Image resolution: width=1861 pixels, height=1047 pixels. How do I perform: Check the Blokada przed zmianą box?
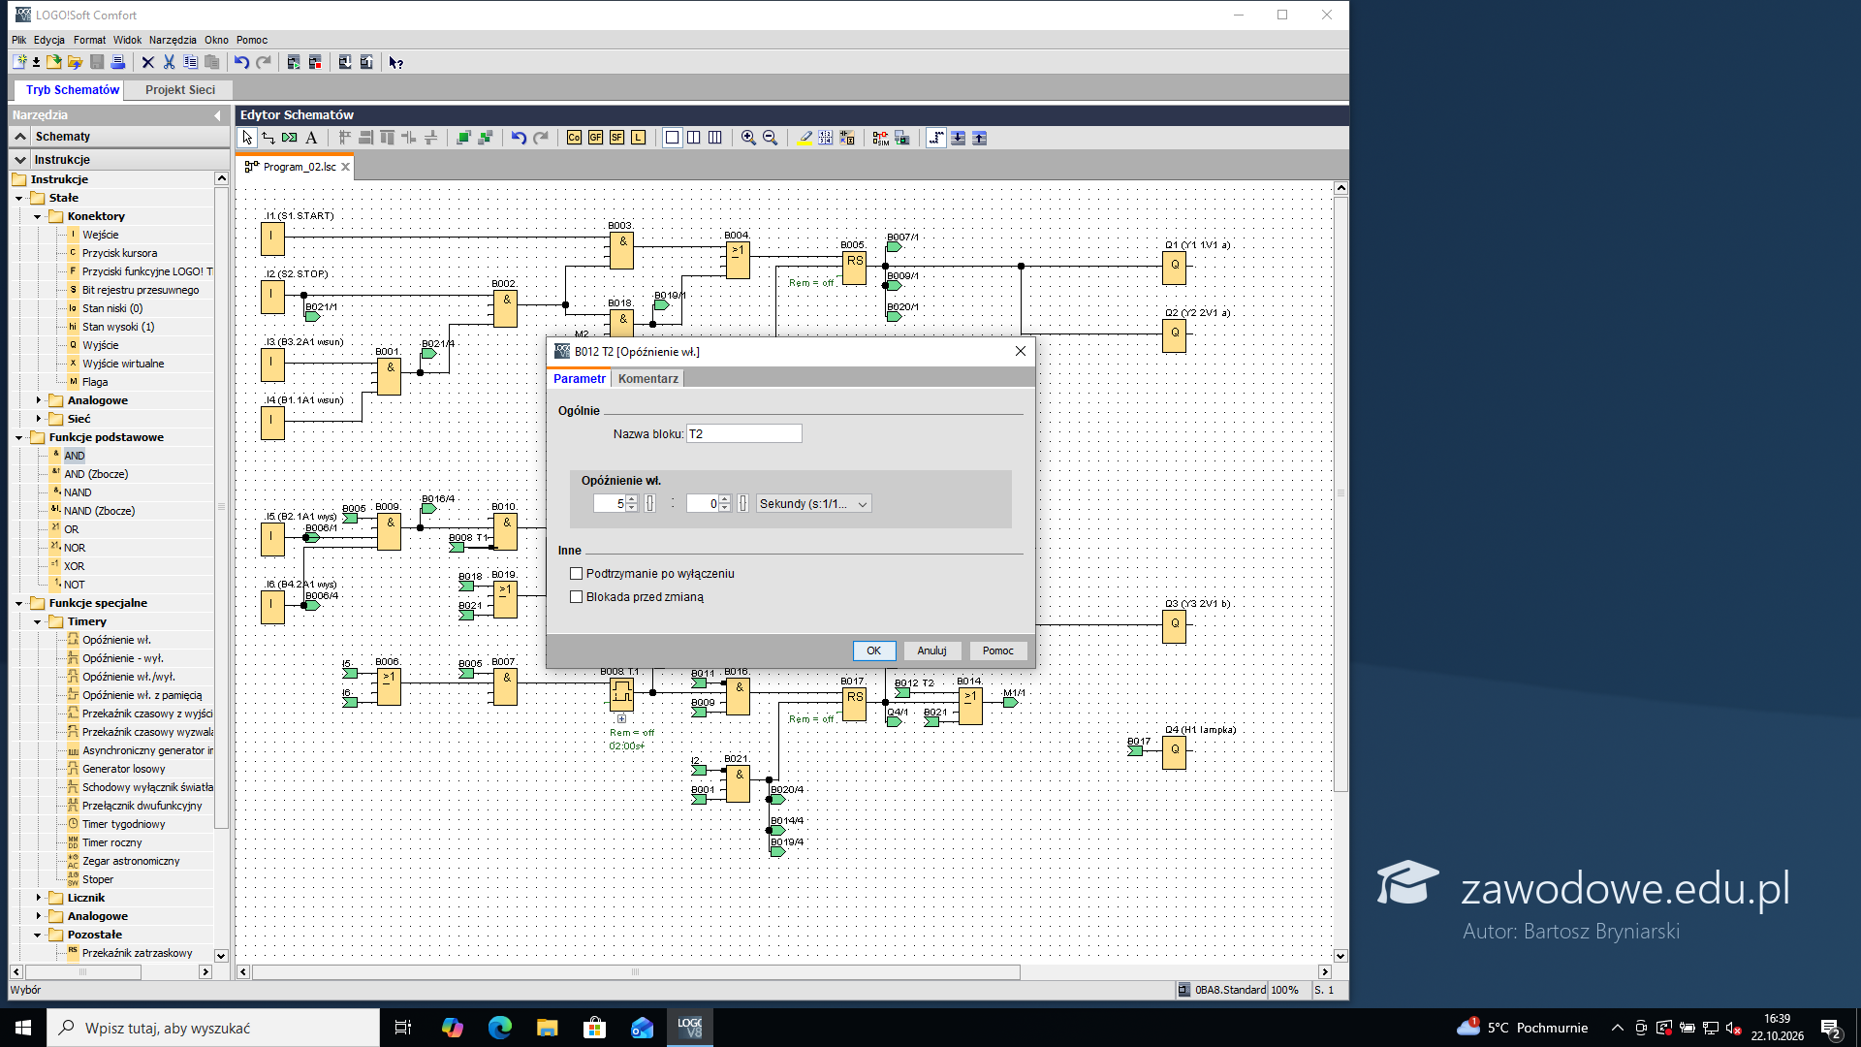point(577,597)
